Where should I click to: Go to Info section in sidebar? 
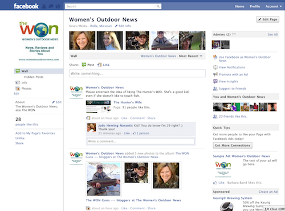pyautogui.click(x=25, y=82)
